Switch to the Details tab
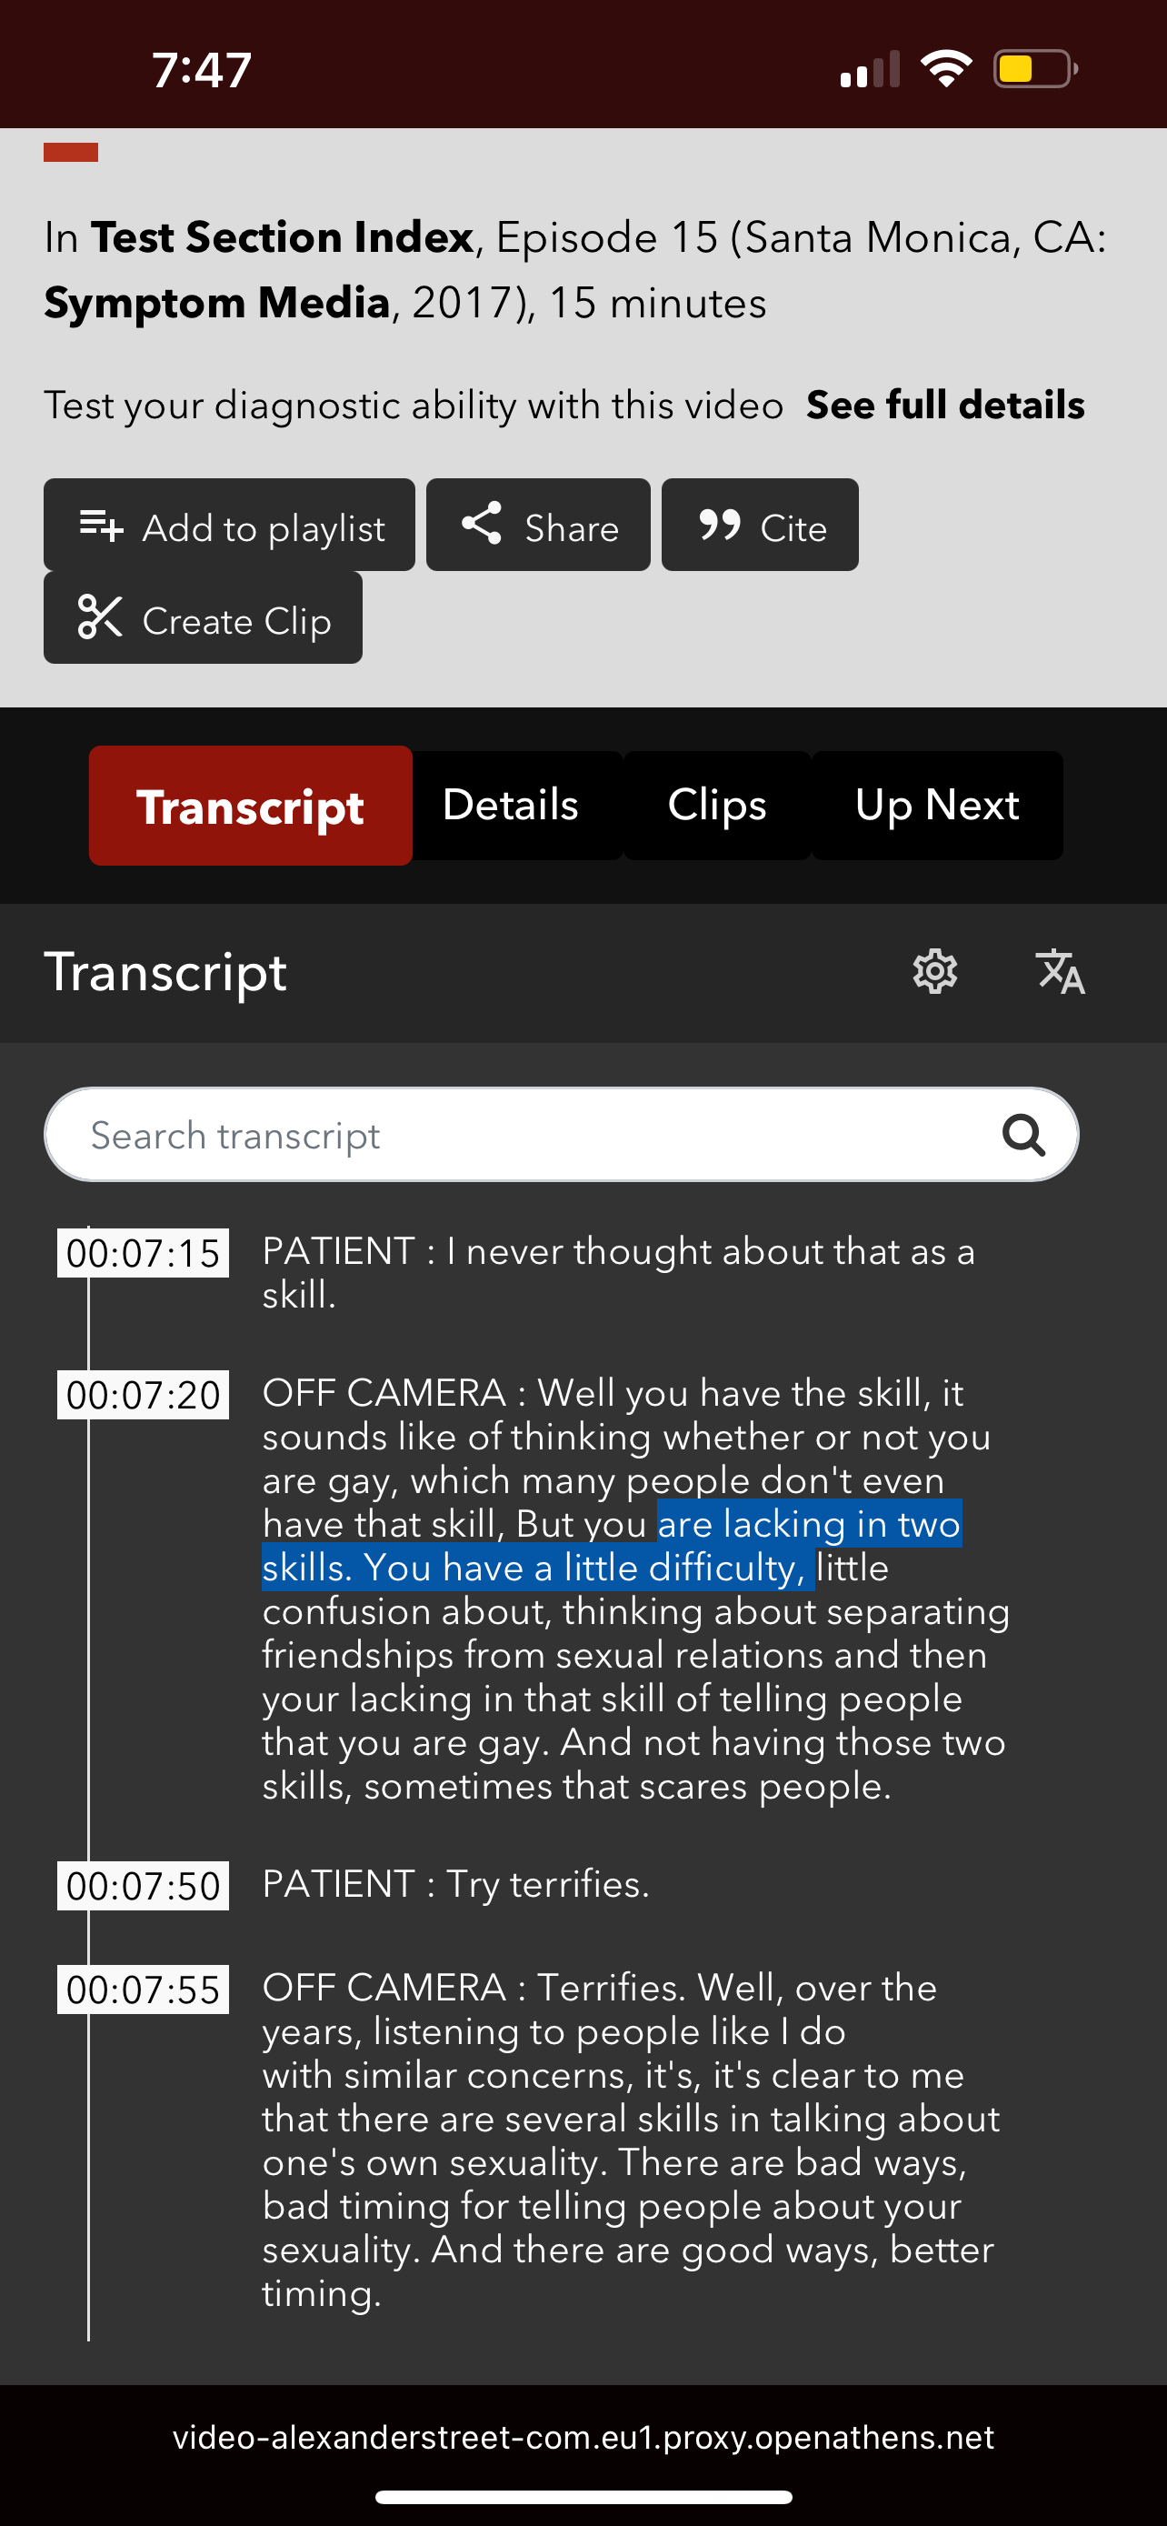This screenshot has width=1167, height=2526. point(511,805)
